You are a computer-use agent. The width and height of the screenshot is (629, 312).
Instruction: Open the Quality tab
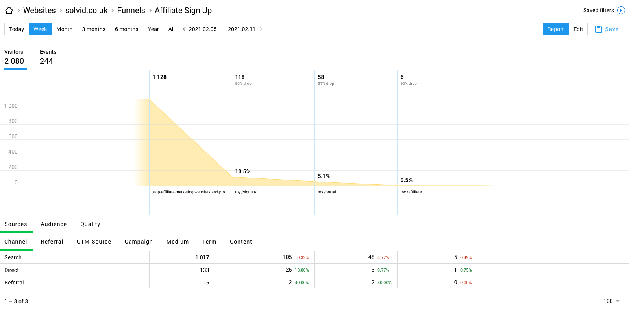click(x=90, y=224)
